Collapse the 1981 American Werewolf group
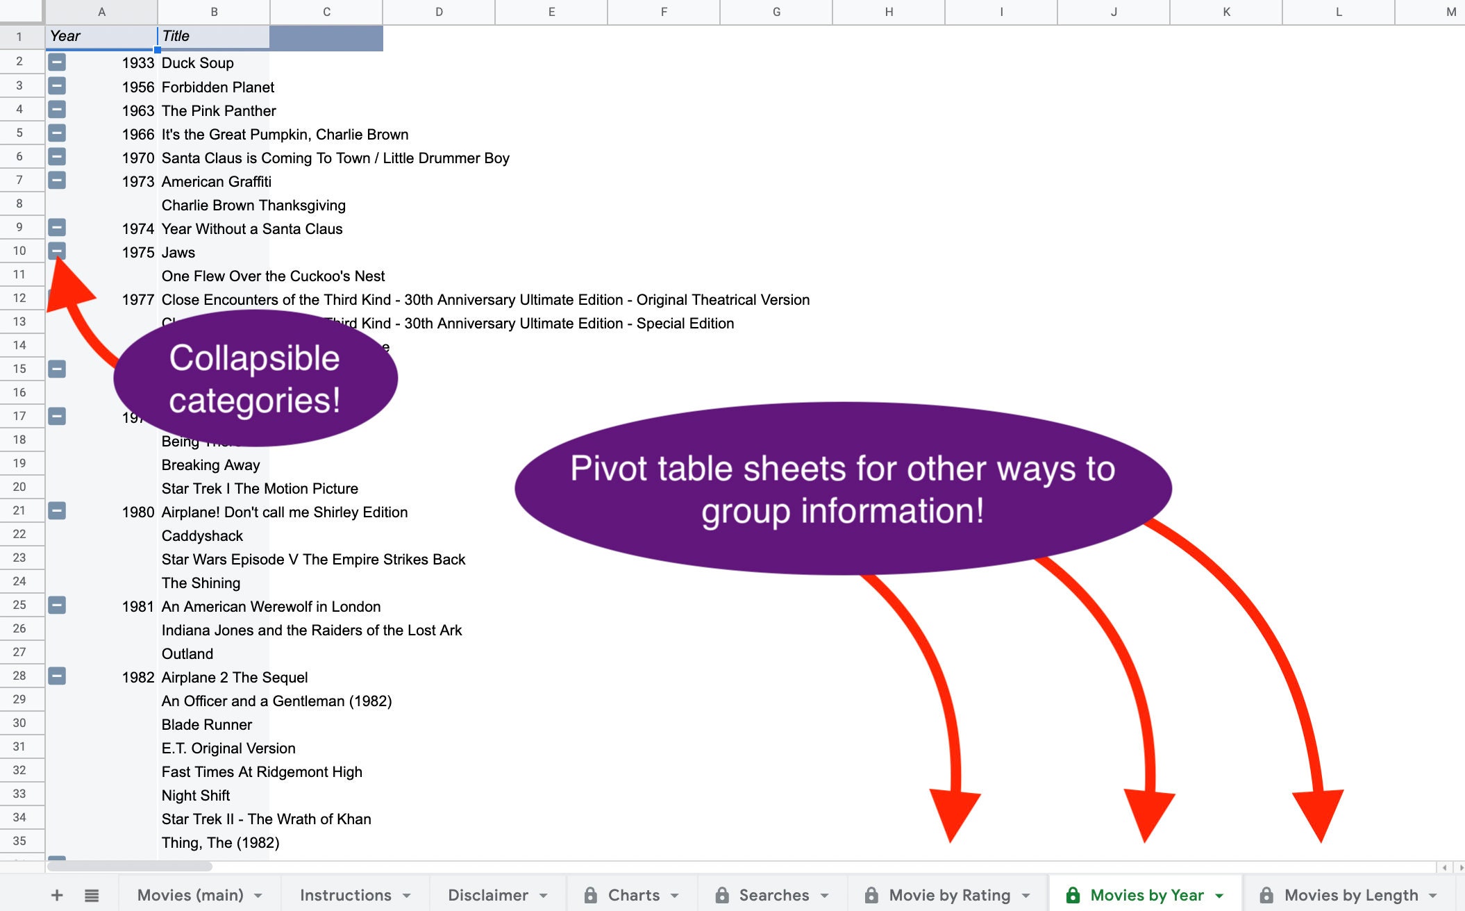1465x911 pixels. [x=56, y=604]
